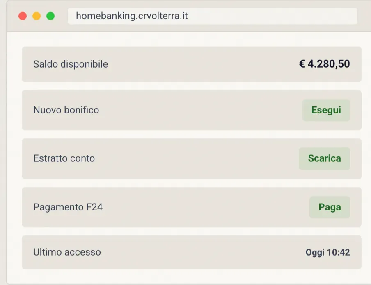The image size is (371, 285).
Task: Select the Saldo disponibile label
Action: pos(71,64)
